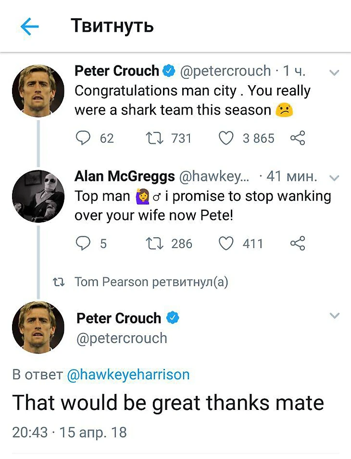Tap the Tom Pearson retweeted label
Image resolution: width=351 pixels, height=459 pixels.
[151, 282]
